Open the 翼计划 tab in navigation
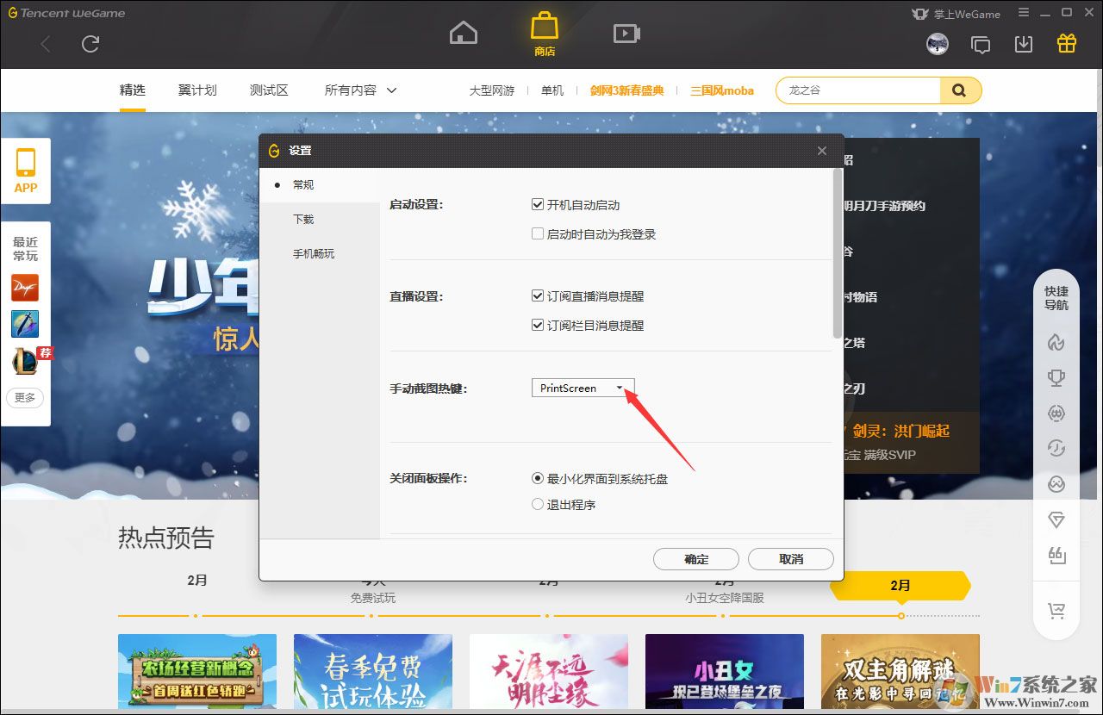 [196, 89]
